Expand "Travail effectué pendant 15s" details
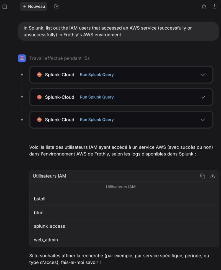The width and height of the screenshot is (221, 270). coord(60,58)
